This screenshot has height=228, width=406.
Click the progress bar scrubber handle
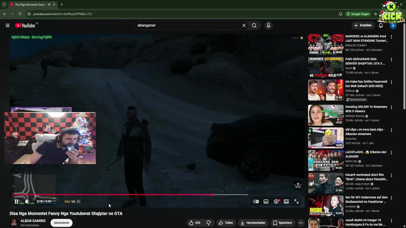click(x=212, y=195)
